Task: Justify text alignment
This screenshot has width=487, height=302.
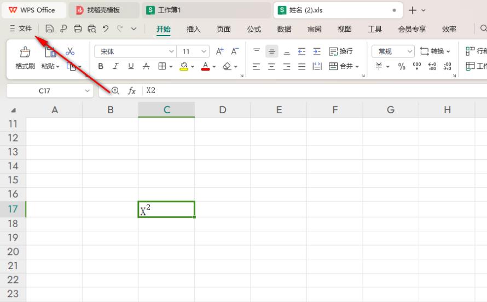Action: click(x=302, y=66)
